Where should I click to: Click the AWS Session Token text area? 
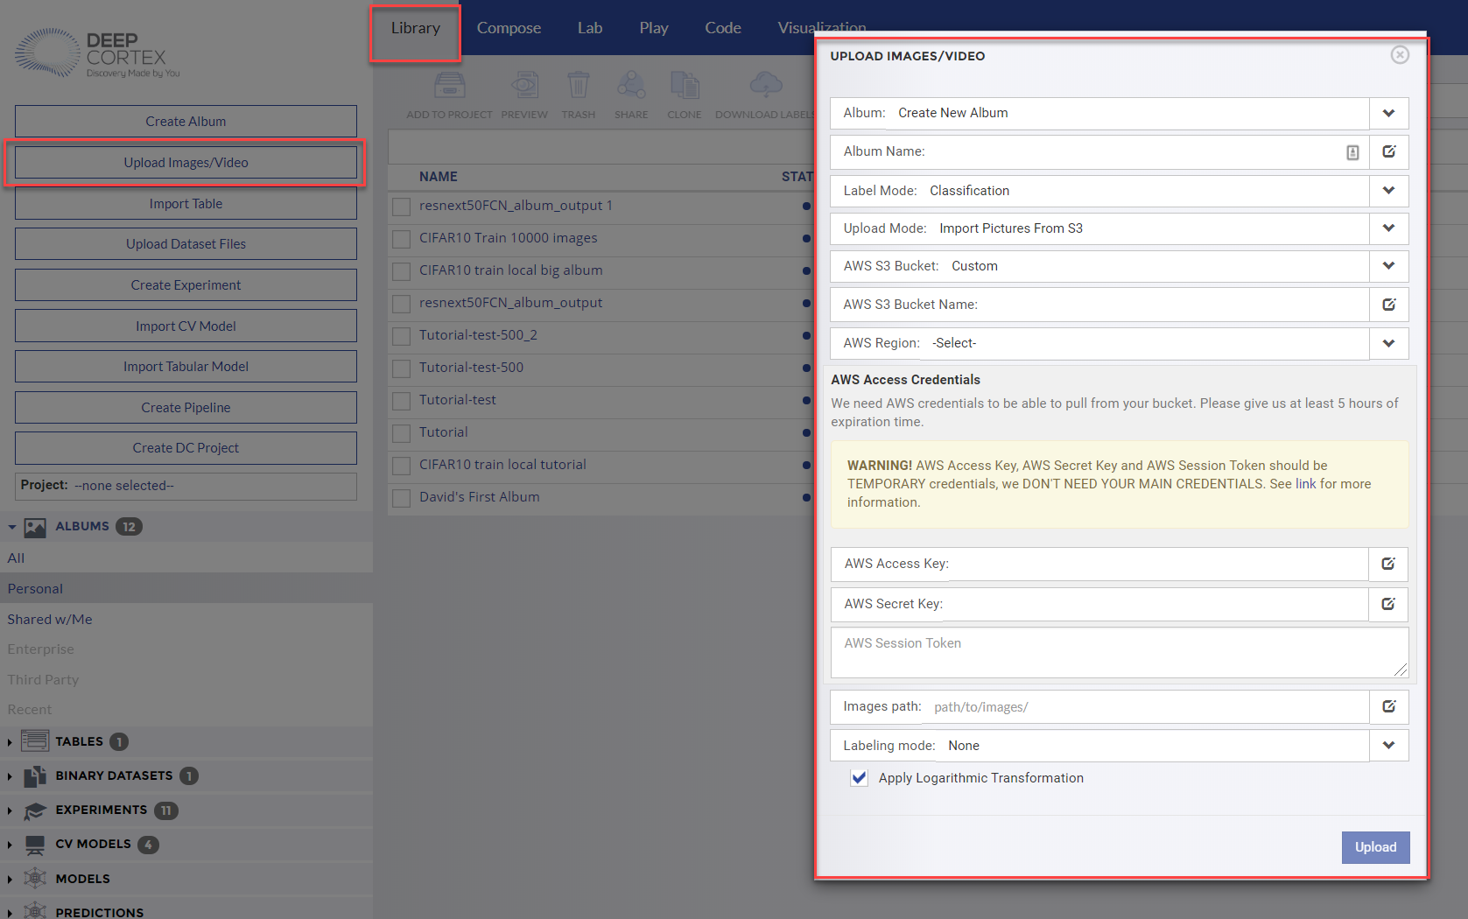tap(1119, 653)
